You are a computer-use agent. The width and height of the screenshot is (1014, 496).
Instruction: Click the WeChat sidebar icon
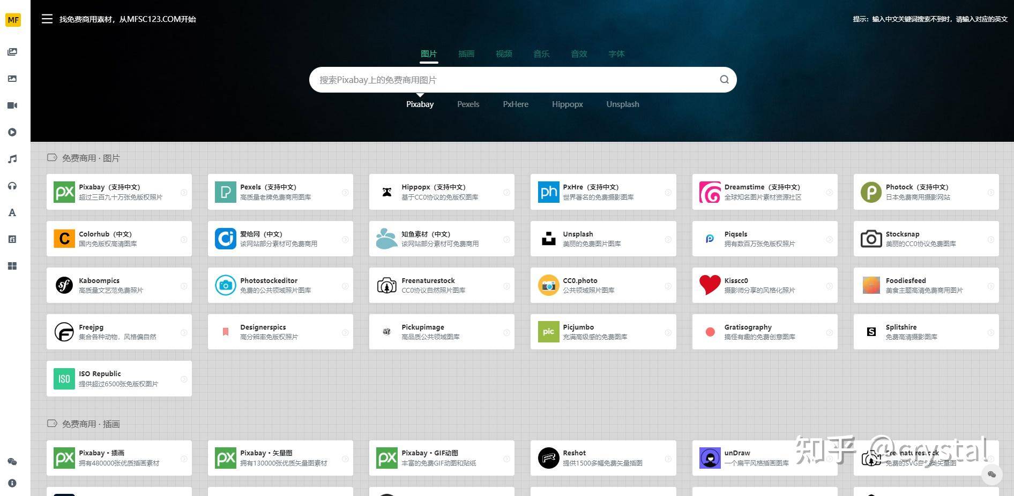12,462
